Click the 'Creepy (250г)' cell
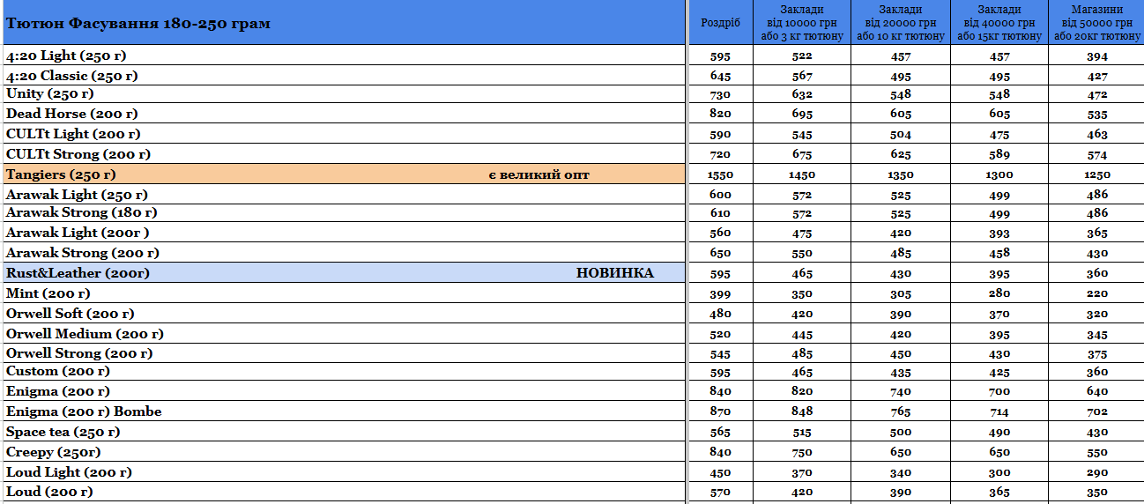Viewport: 1144px width, 504px height. click(x=343, y=452)
